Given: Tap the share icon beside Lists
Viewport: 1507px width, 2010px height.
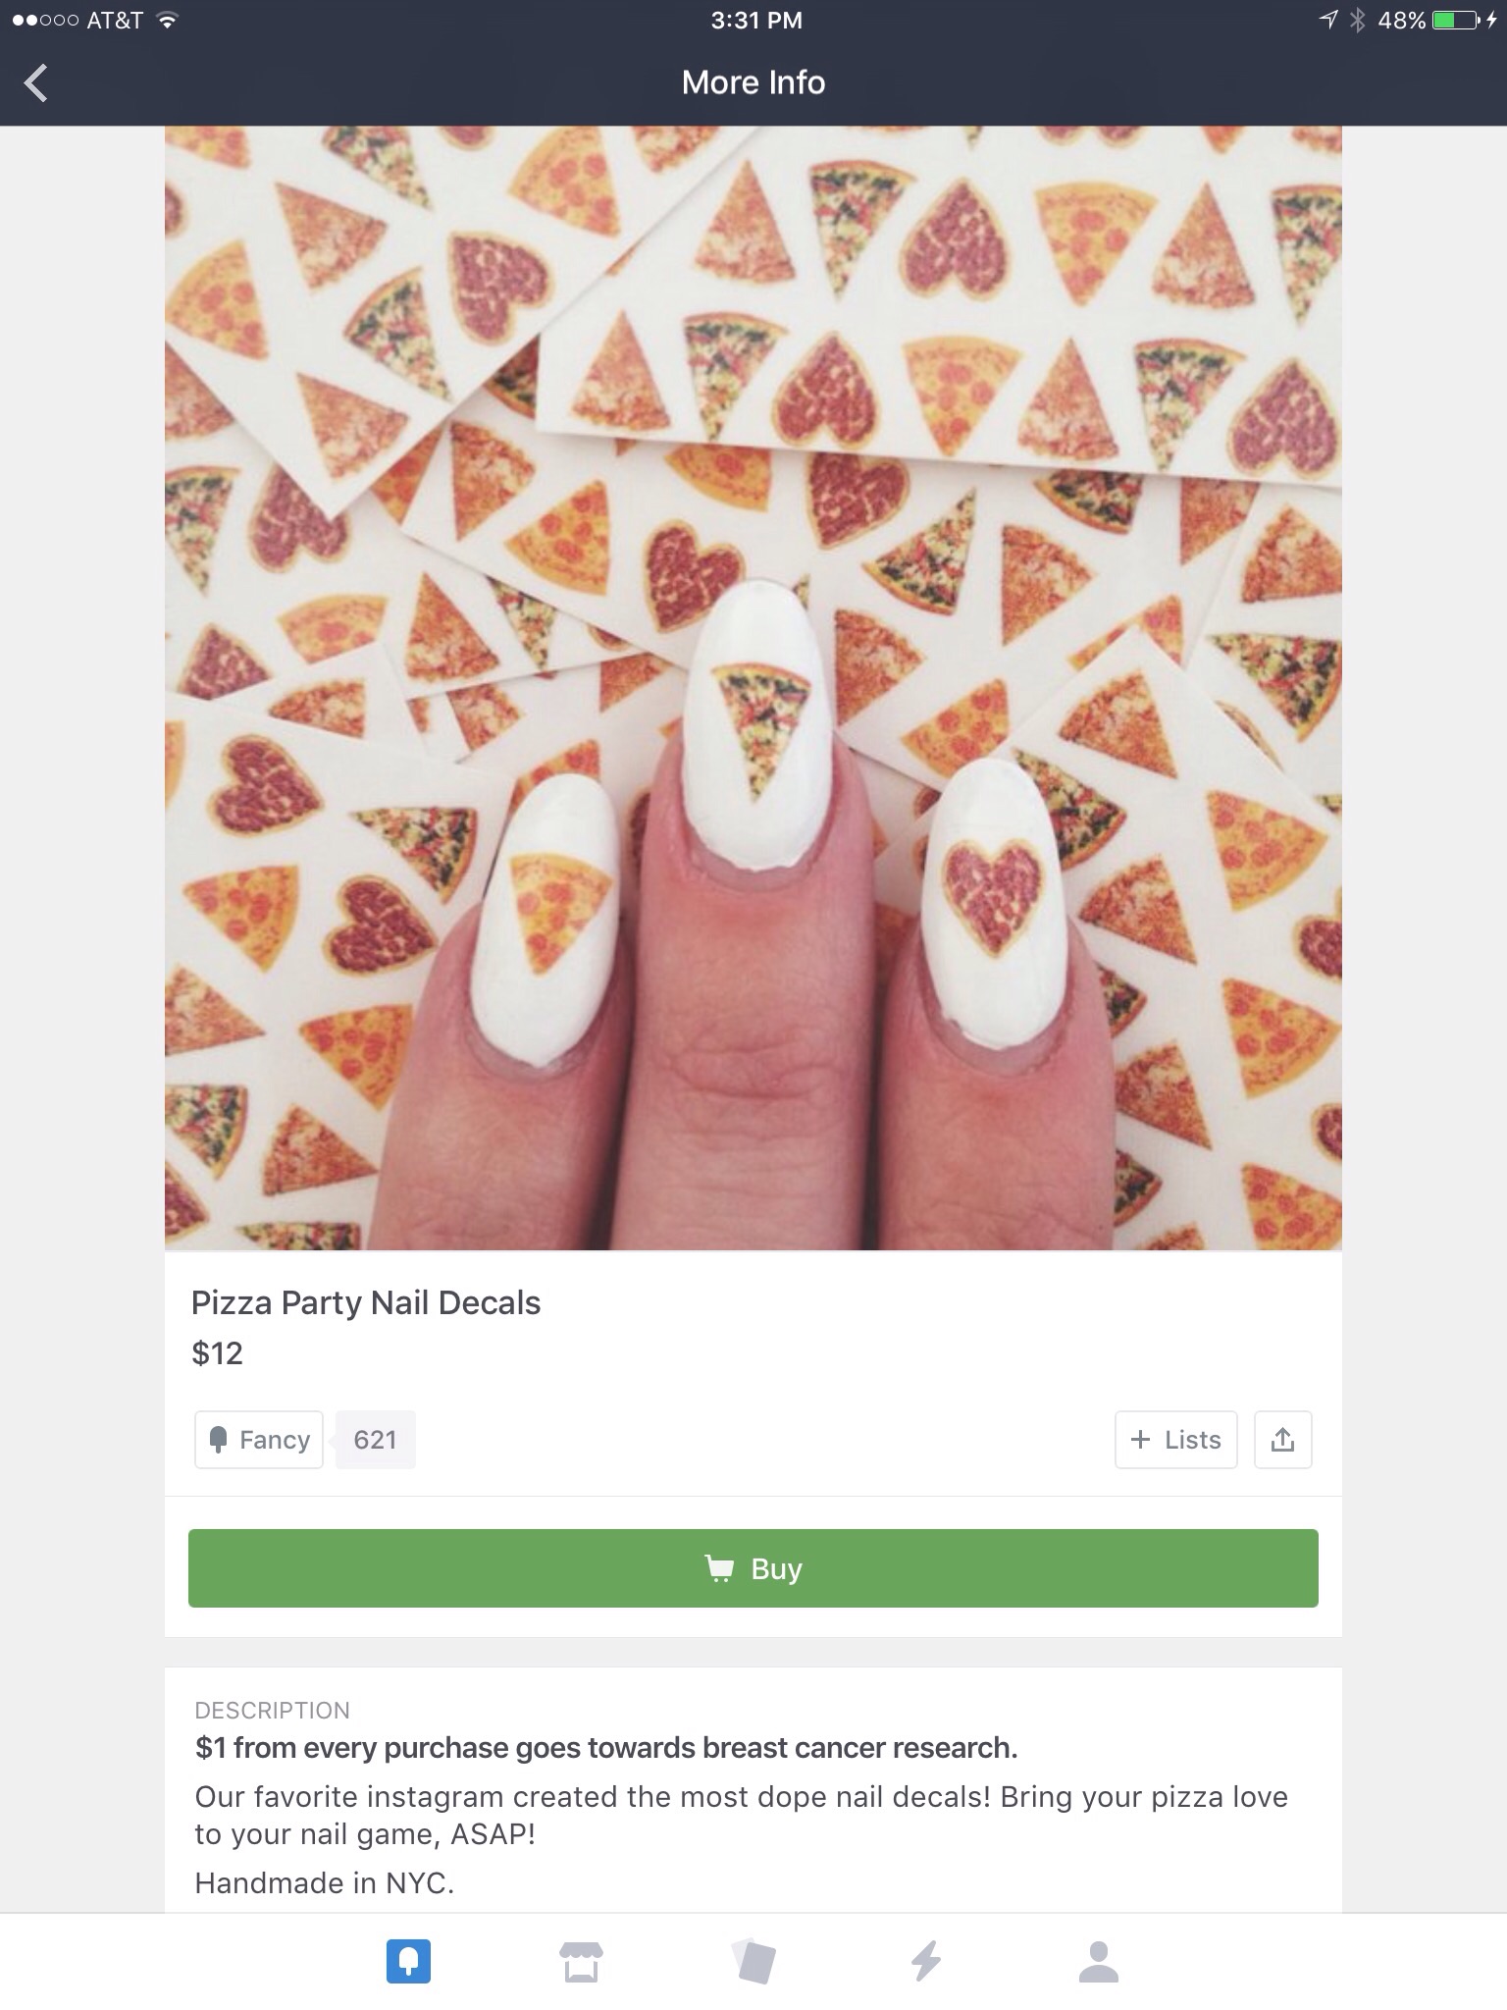Looking at the screenshot, I should [x=1282, y=1440].
